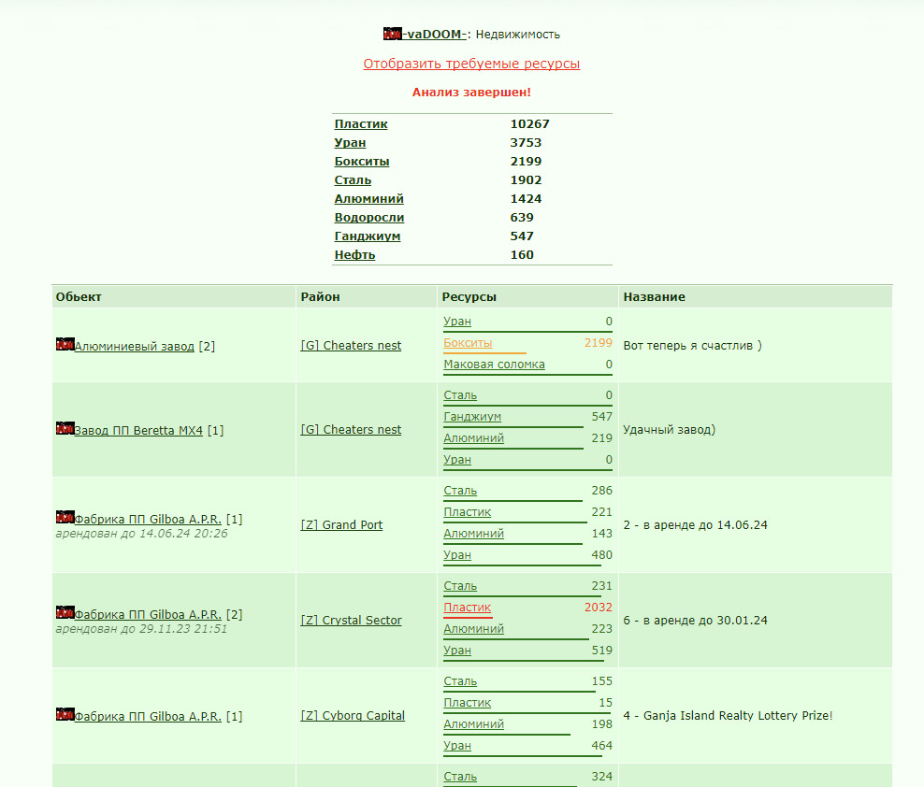Click the name 'Вот теперь я счастлив )'
The image size is (924, 787).
692,346
